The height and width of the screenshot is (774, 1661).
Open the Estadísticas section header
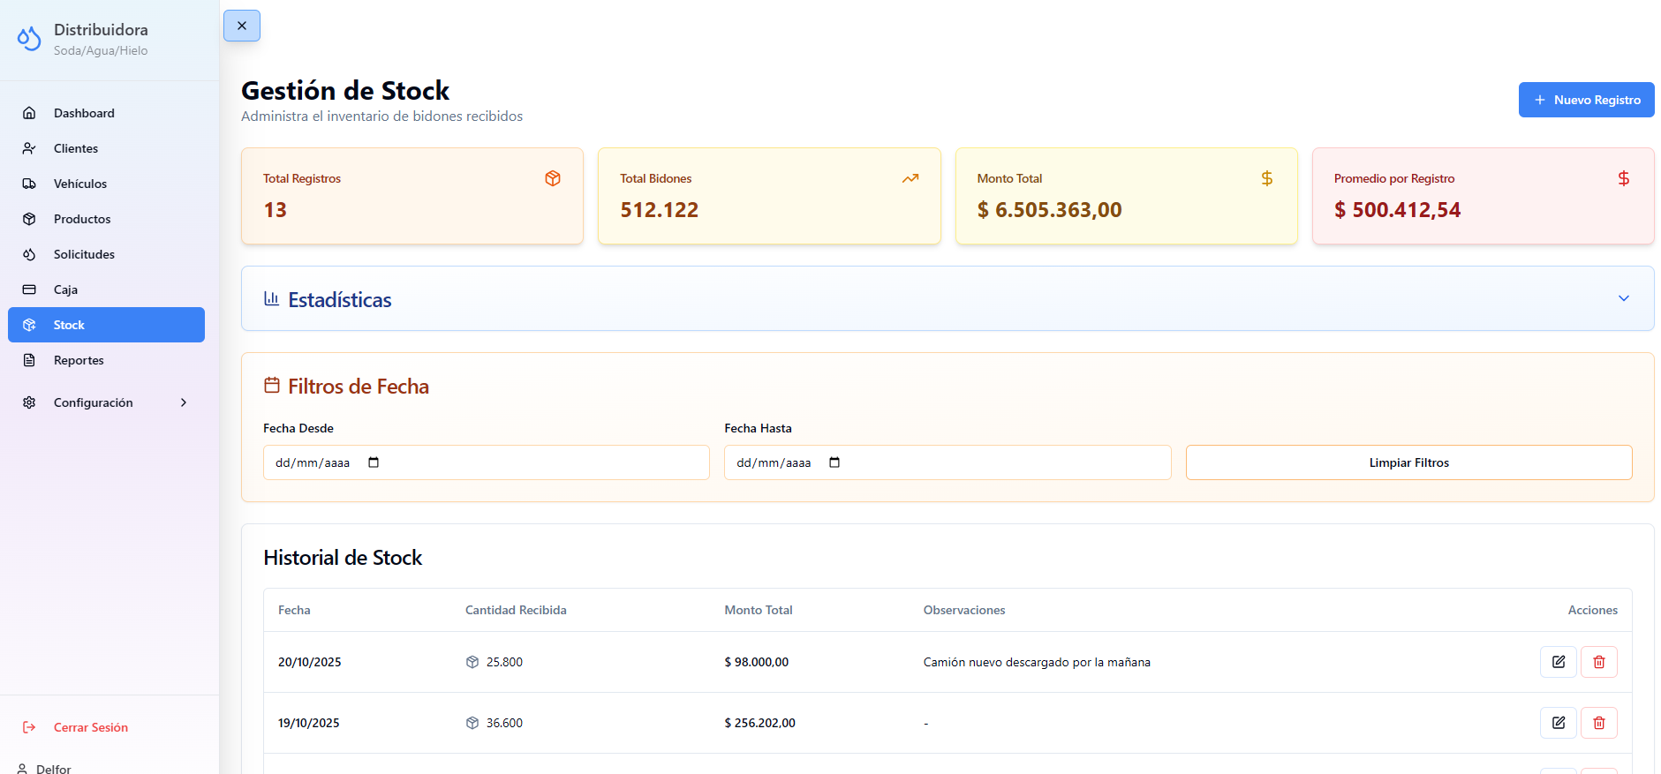[x=340, y=300]
